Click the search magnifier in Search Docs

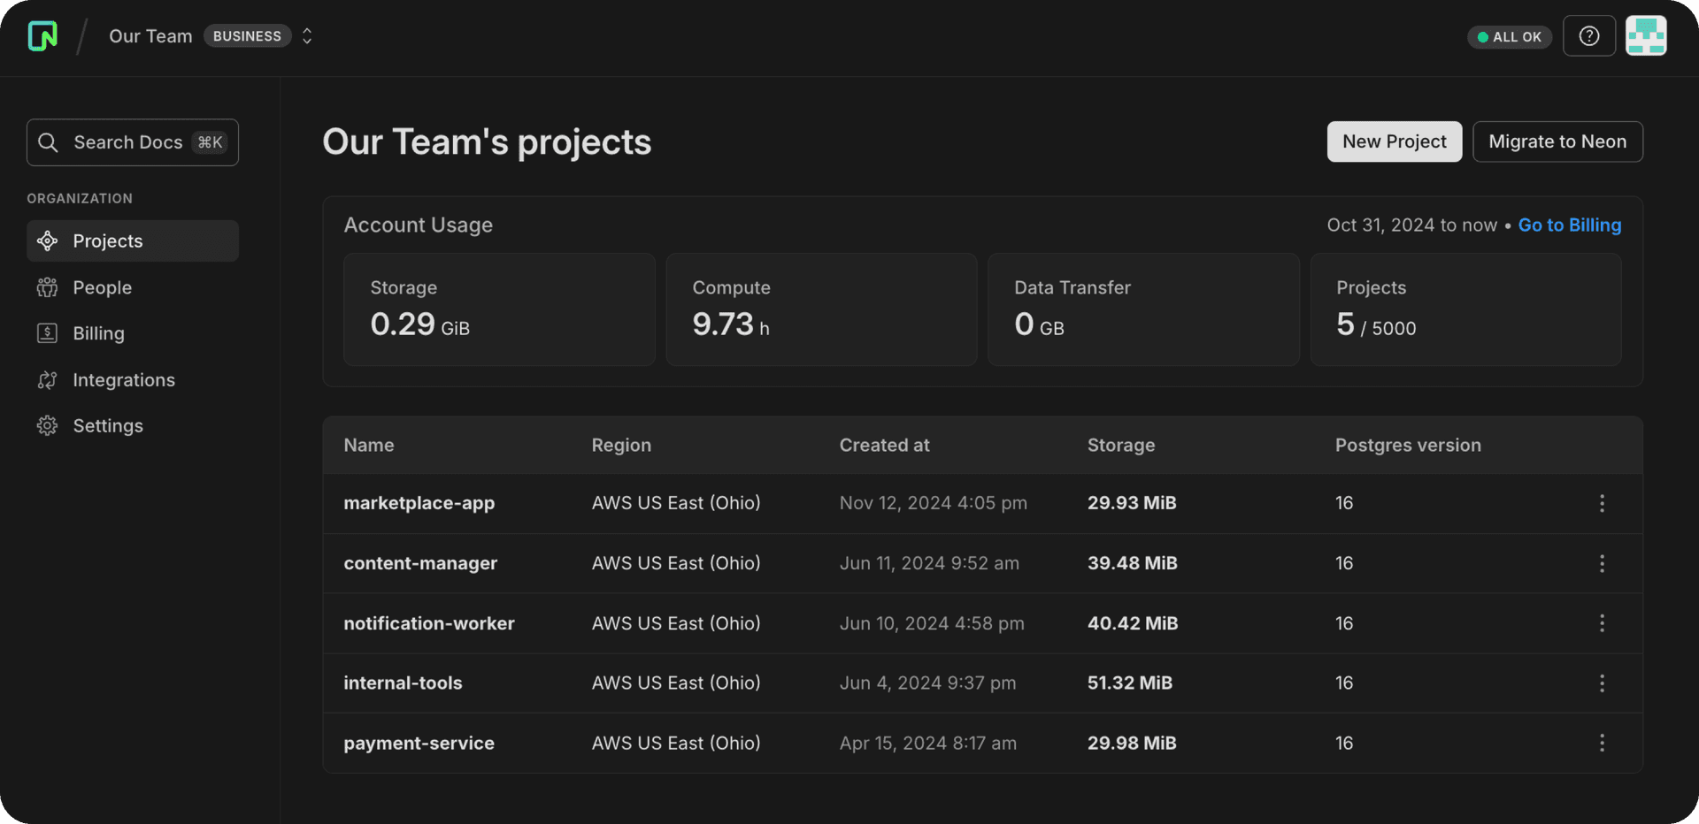[48, 141]
